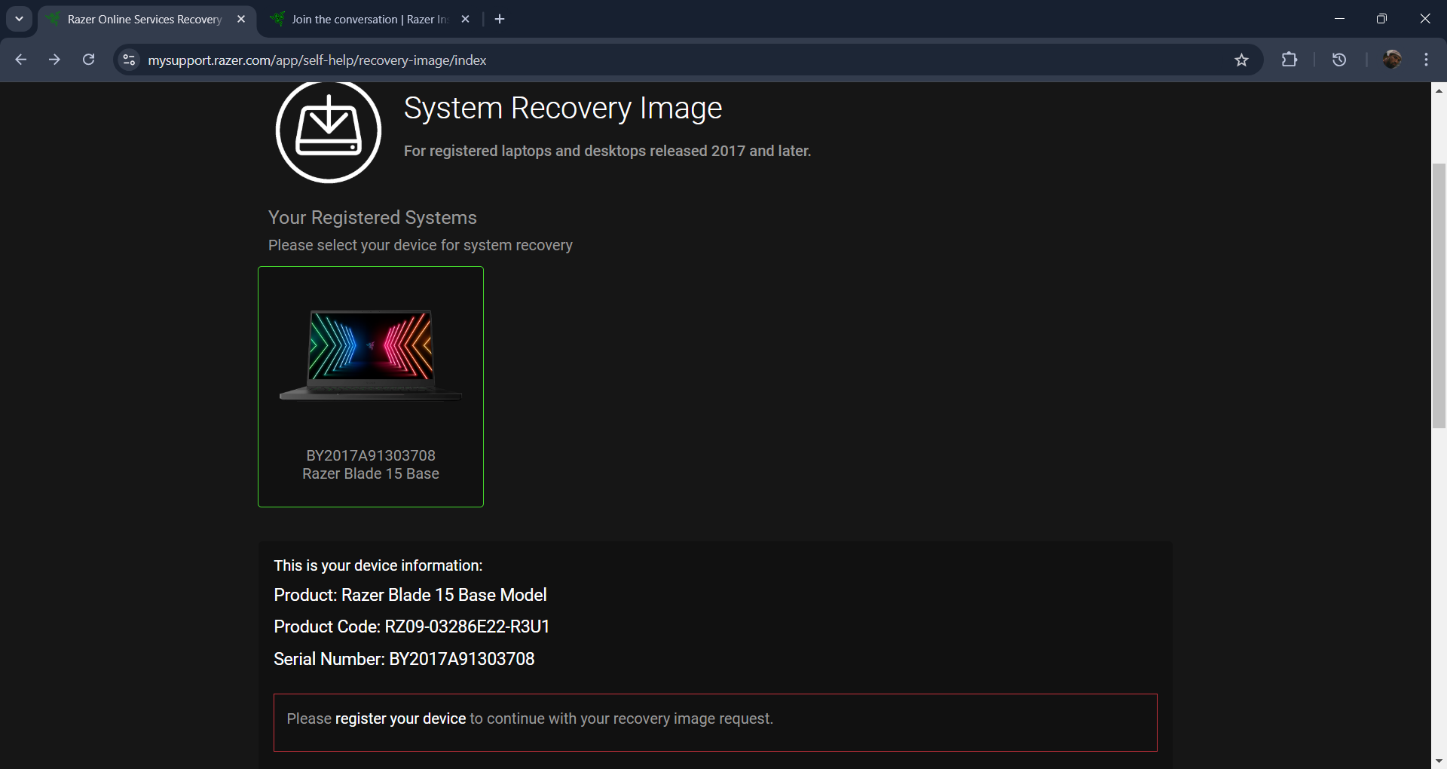1447x769 pixels.
Task: Click the Serial Number BY2017A91303708 line
Action: click(x=404, y=659)
